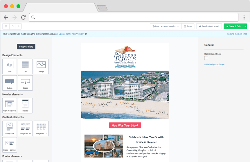Image resolution: width=250 pixels, height=162 pixels.
Task: Click the Footer elements section heading
Action: coord(12,156)
